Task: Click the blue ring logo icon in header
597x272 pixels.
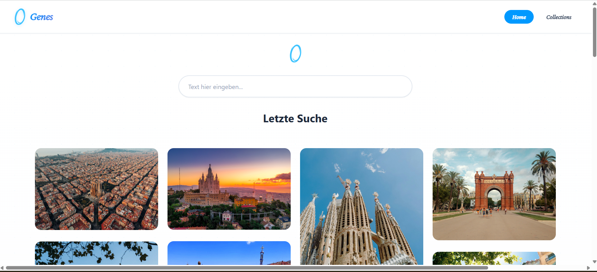Action: pyautogui.click(x=20, y=17)
